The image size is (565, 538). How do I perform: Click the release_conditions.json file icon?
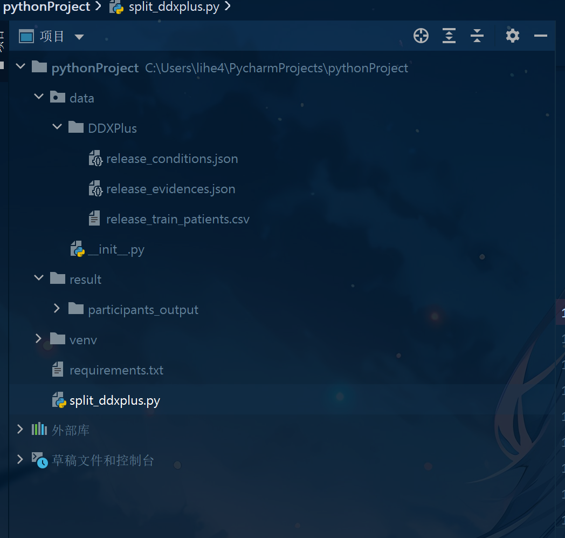pyautogui.click(x=95, y=159)
